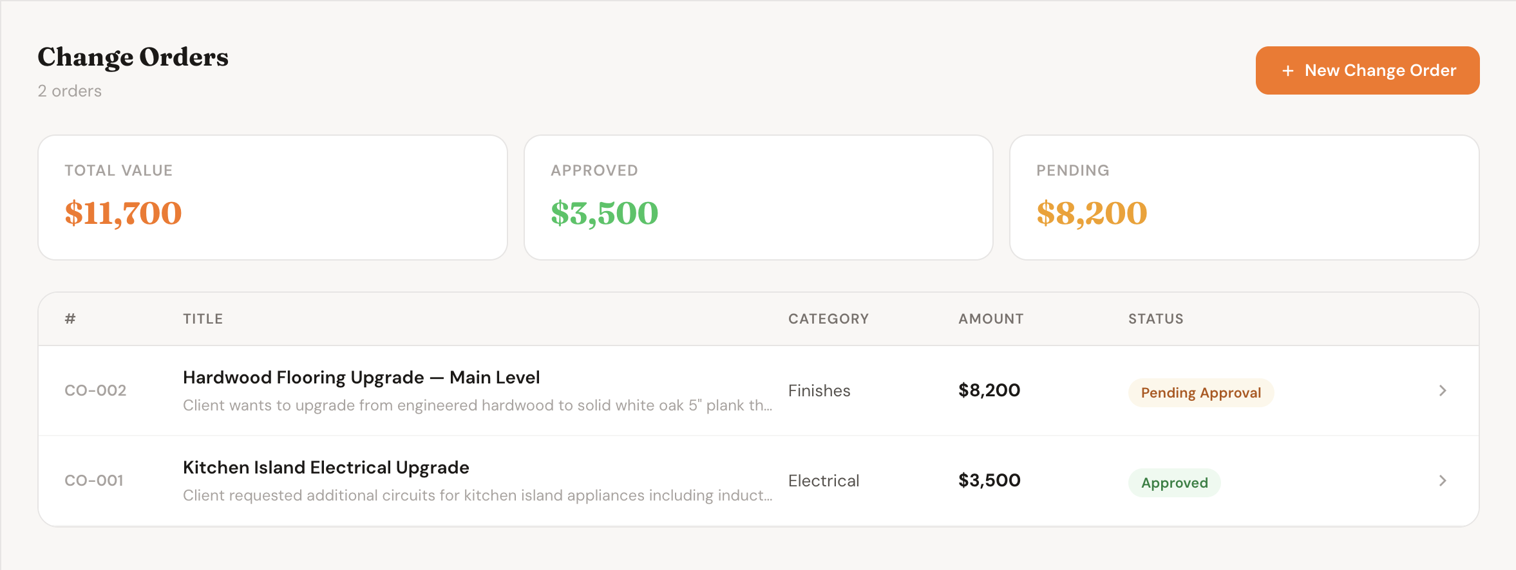Open Kitchen Island Electrical Upgrade order
The width and height of the screenshot is (1516, 570).
pyautogui.click(x=326, y=468)
